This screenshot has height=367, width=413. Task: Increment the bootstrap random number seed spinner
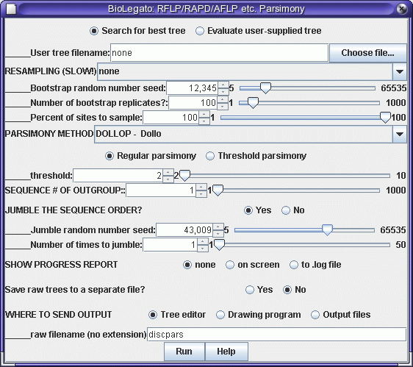click(x=223, y=85)
